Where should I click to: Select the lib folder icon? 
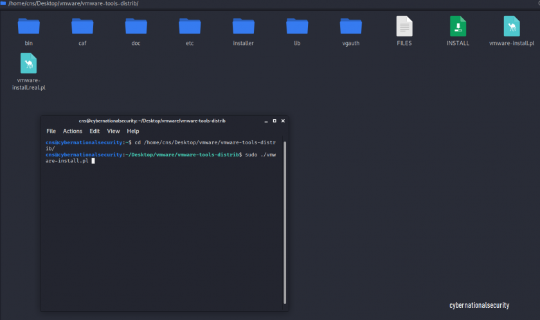point(297,26)
